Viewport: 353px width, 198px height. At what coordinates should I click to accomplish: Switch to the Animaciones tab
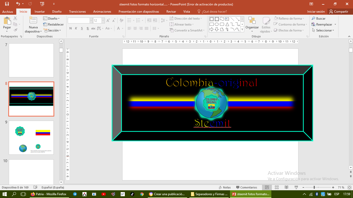point(102,12)
